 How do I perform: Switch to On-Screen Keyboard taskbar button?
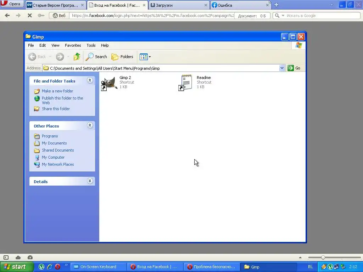coord(98,267)
